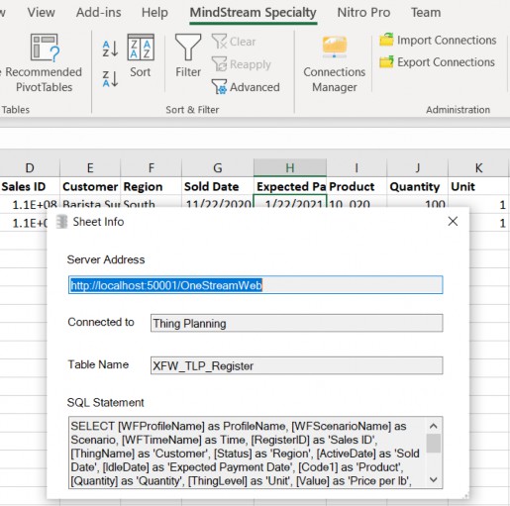Open the Add-ins ribbon tab
The image size is (510, 506).
(98, 13)
